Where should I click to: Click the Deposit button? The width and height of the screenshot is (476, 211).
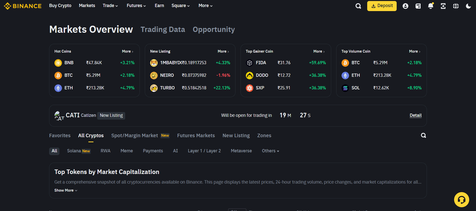(382, 6)
